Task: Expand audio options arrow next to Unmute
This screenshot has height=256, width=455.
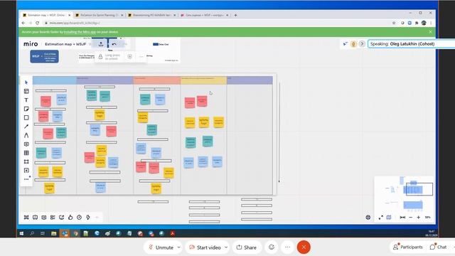Action: click(x=178, y=247)
